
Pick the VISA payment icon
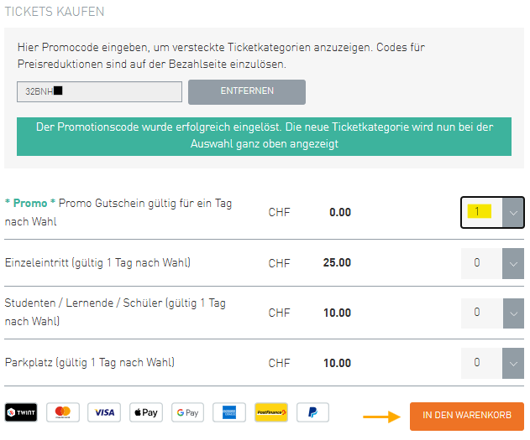(104, 412)
